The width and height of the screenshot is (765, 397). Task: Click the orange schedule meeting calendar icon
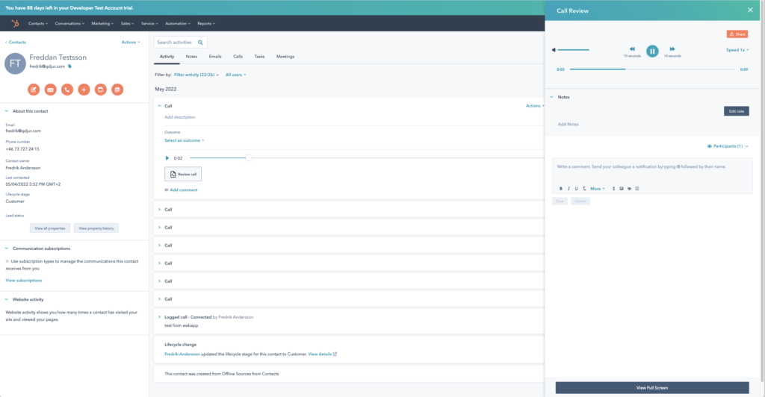pos(117,90)
